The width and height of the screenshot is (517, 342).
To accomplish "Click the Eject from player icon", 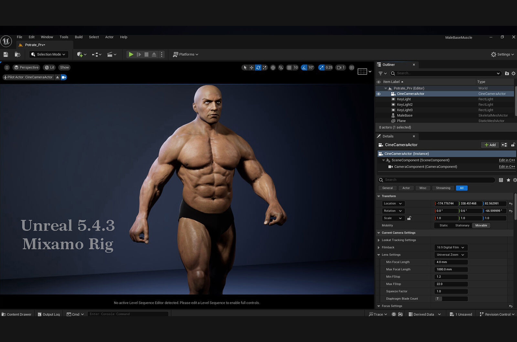I will point(154,55).
